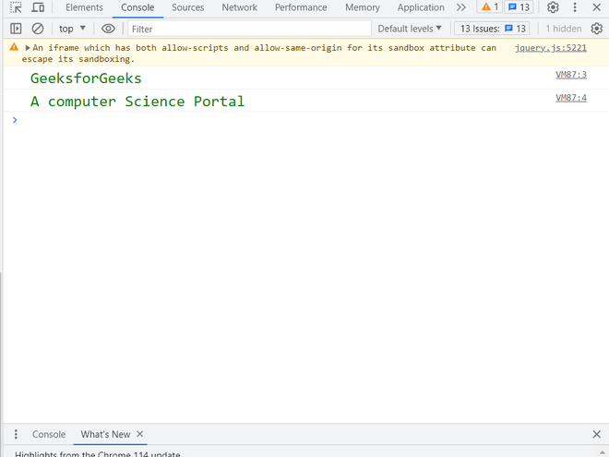Viewport: 609px width, 457px height.
Task: Click the console Filter input field
Action: pyautogui.click(x=249, y=29)
